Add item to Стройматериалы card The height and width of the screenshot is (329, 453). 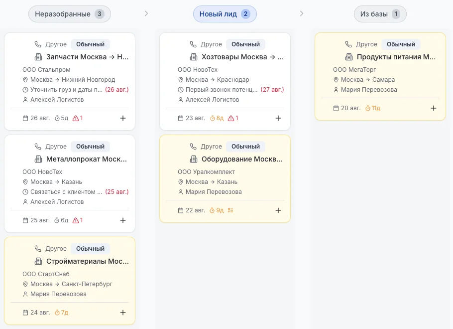[x=123, y=313]
